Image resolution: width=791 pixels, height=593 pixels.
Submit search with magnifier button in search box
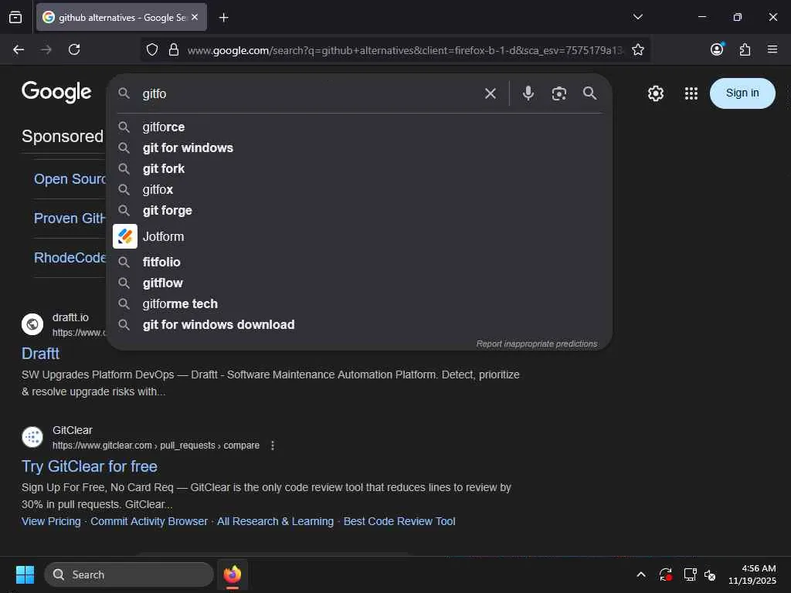(589, 93)
